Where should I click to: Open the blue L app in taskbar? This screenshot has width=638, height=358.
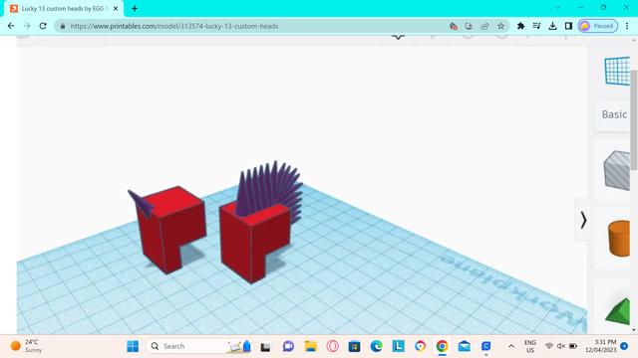coord(399,346)
